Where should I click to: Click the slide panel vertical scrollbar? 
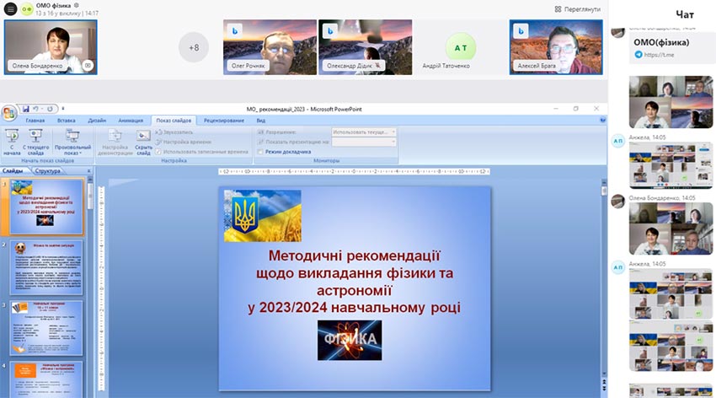pos(87,278)
